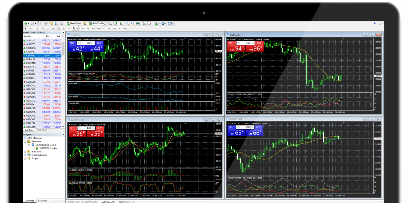
Task: Switch to the M15 timeframe
Action: 93,29
